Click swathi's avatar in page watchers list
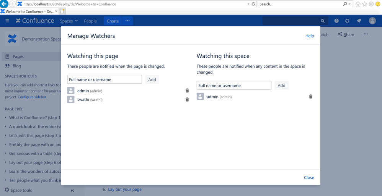 click(71, 99)
